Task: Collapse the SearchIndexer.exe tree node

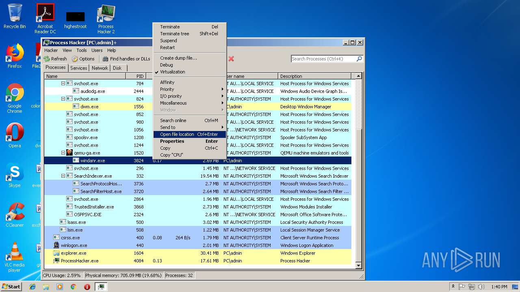Action: (x=63, y=176)
